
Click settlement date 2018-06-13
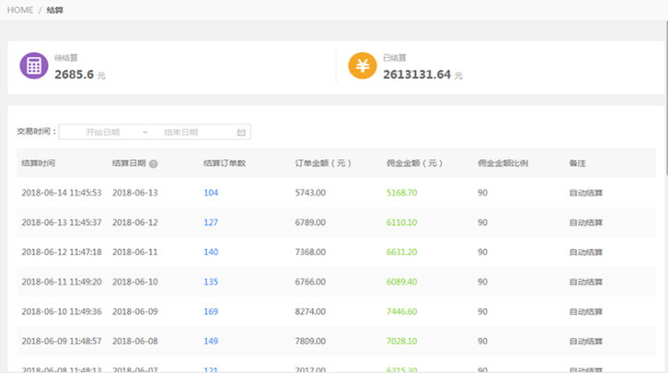click(135, 192)
